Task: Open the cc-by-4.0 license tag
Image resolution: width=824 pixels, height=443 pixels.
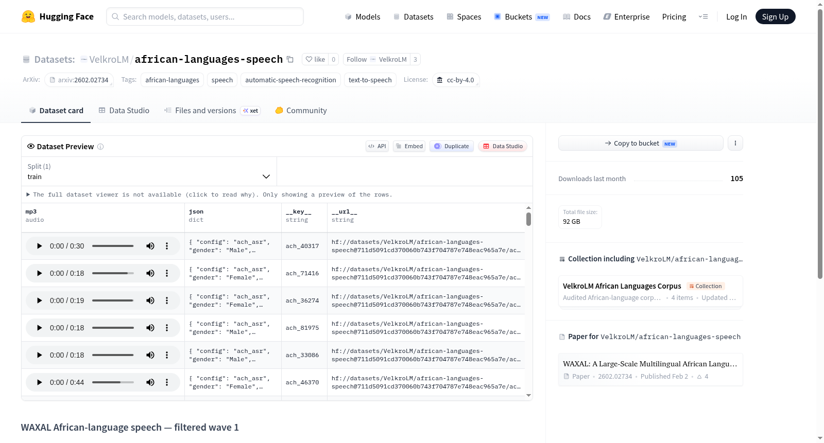Action: point(456,80)
